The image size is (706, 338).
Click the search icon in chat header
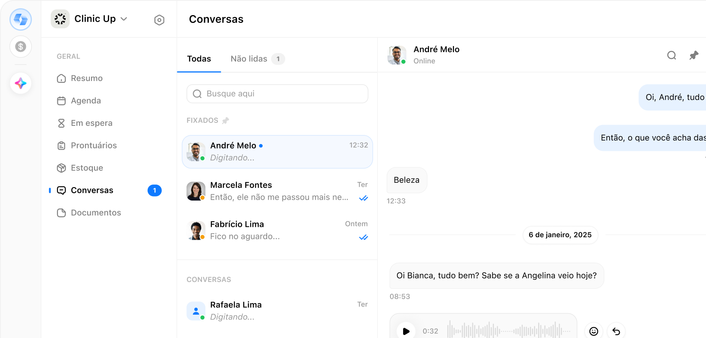click(671, 55)
